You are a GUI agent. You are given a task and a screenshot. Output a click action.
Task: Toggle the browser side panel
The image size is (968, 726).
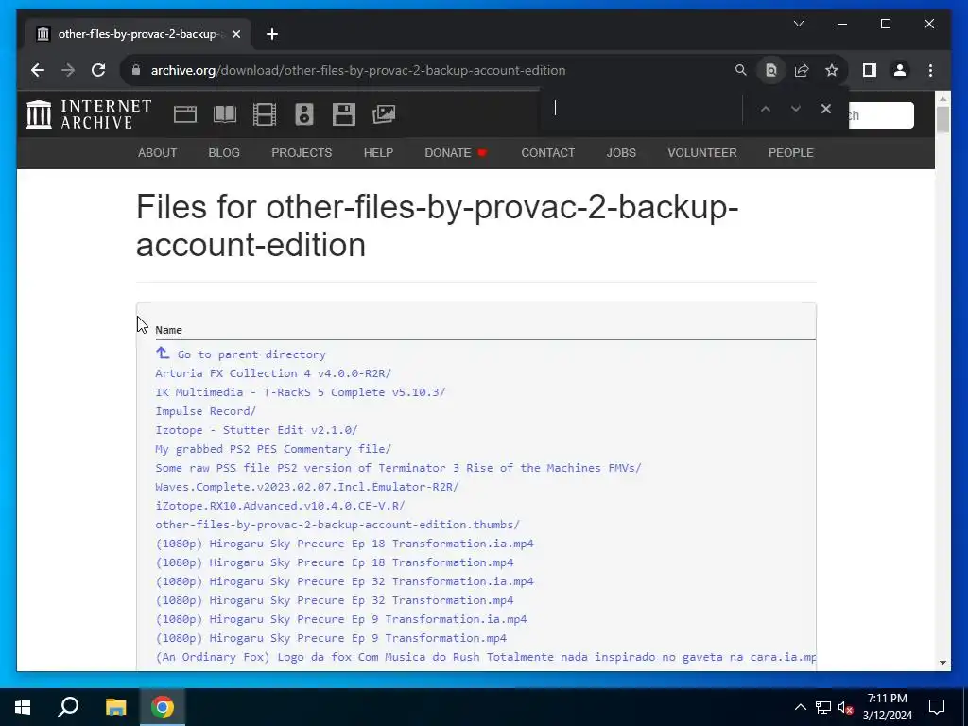(870, 70)
